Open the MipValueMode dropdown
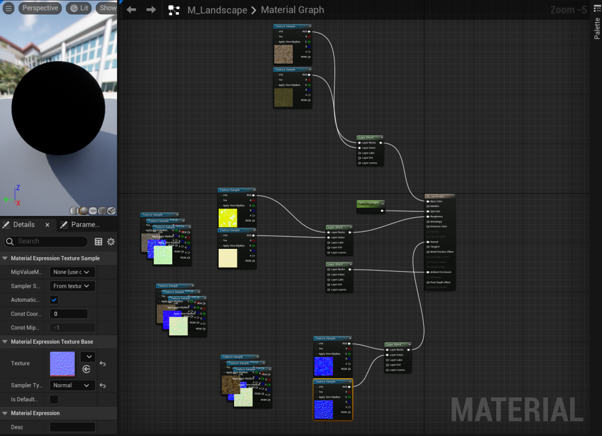This screenshot has width=602, height=436. 72,272
